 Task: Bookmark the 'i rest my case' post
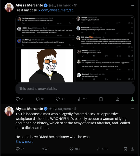pos(101,99)
